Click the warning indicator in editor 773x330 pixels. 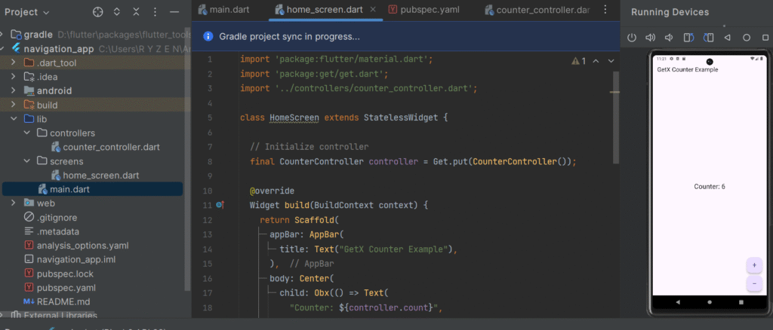(x=578, y=61)
